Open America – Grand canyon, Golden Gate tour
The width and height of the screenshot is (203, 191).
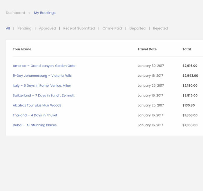click(x=44, y=66)
